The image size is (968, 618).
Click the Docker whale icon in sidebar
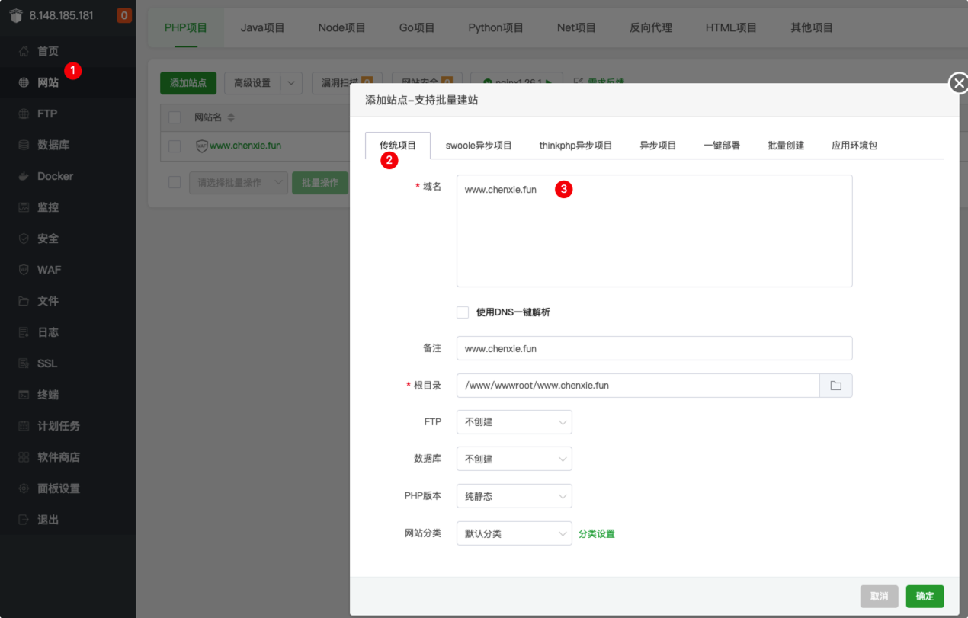tap(24, 176)
